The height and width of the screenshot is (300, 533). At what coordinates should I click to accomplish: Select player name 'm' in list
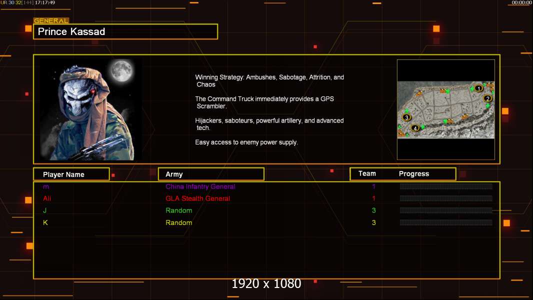pos(46,186)
